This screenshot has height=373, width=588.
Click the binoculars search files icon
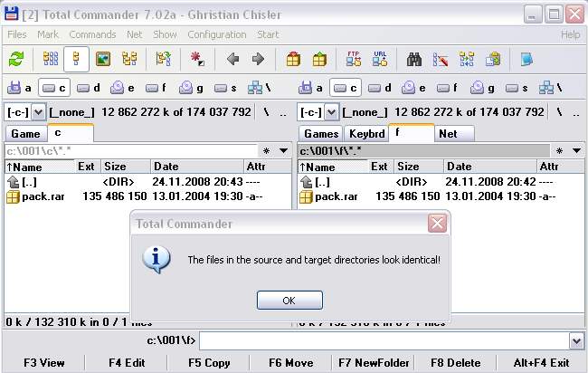[x=414, y=60]
